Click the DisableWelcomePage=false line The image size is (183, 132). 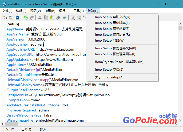coord(29,115)
